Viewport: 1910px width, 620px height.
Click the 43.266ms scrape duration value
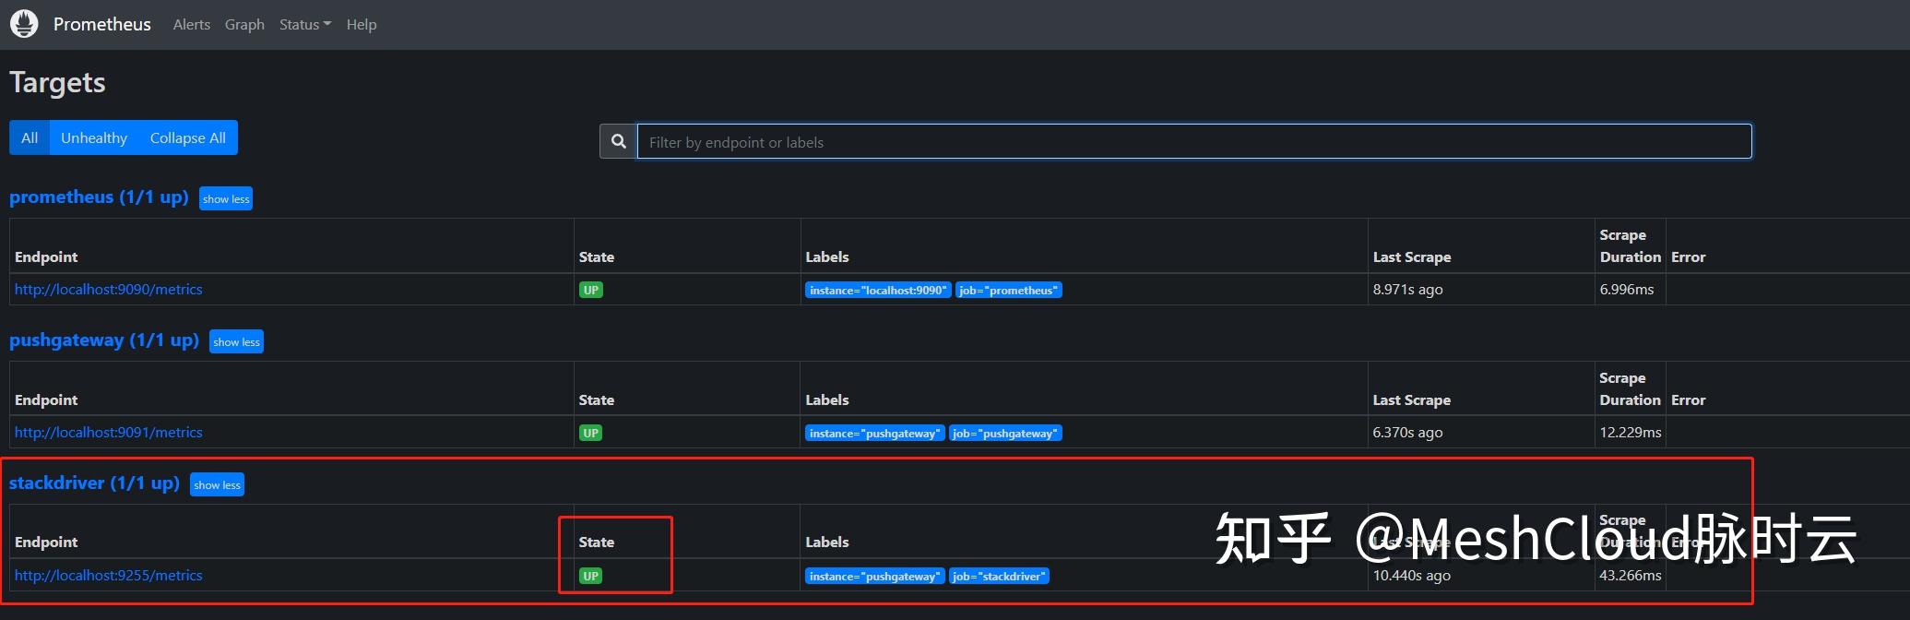[x=1631, y=575]
